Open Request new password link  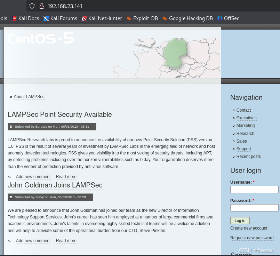click(252, 238)
